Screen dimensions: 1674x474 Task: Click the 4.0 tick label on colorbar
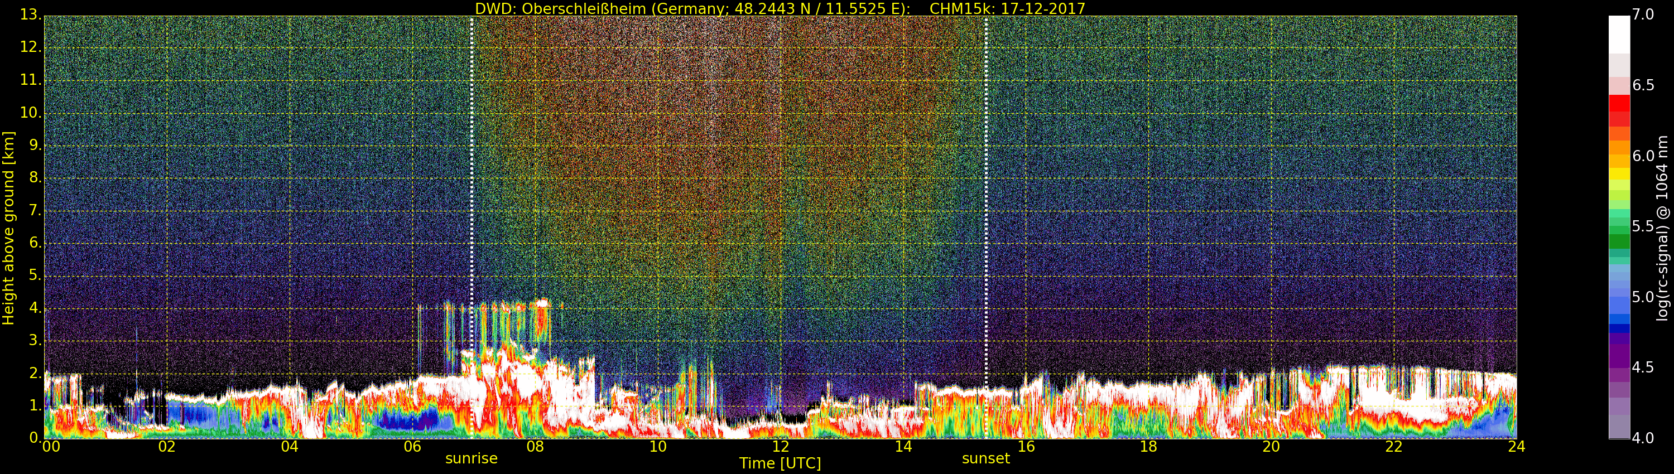[x=1643, y=438]
